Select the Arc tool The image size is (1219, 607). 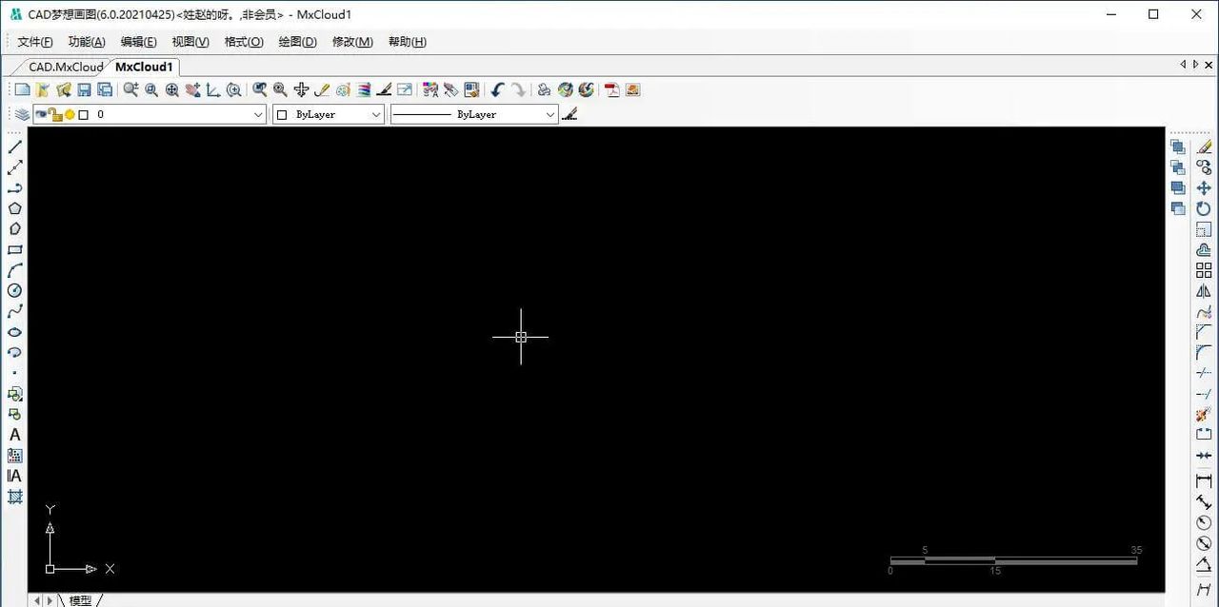point(14,271)
